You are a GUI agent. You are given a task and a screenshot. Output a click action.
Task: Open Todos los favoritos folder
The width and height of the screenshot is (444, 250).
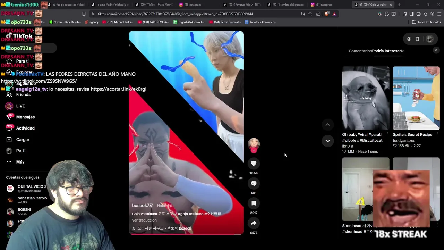pyautogui.click(x=426, y=22)
